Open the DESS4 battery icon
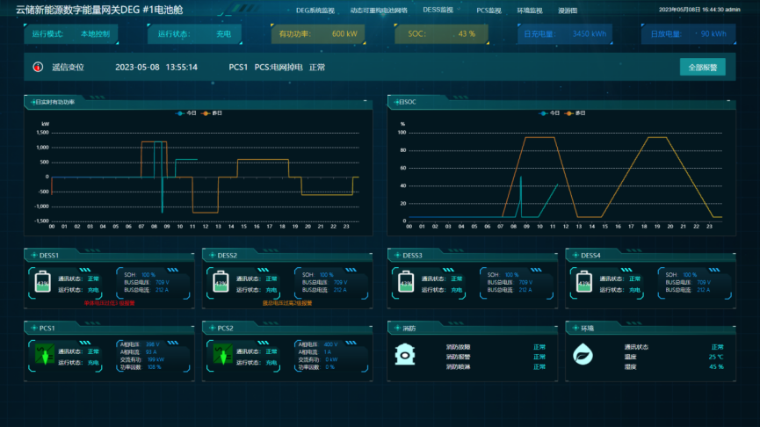 (x=583, y=282)
